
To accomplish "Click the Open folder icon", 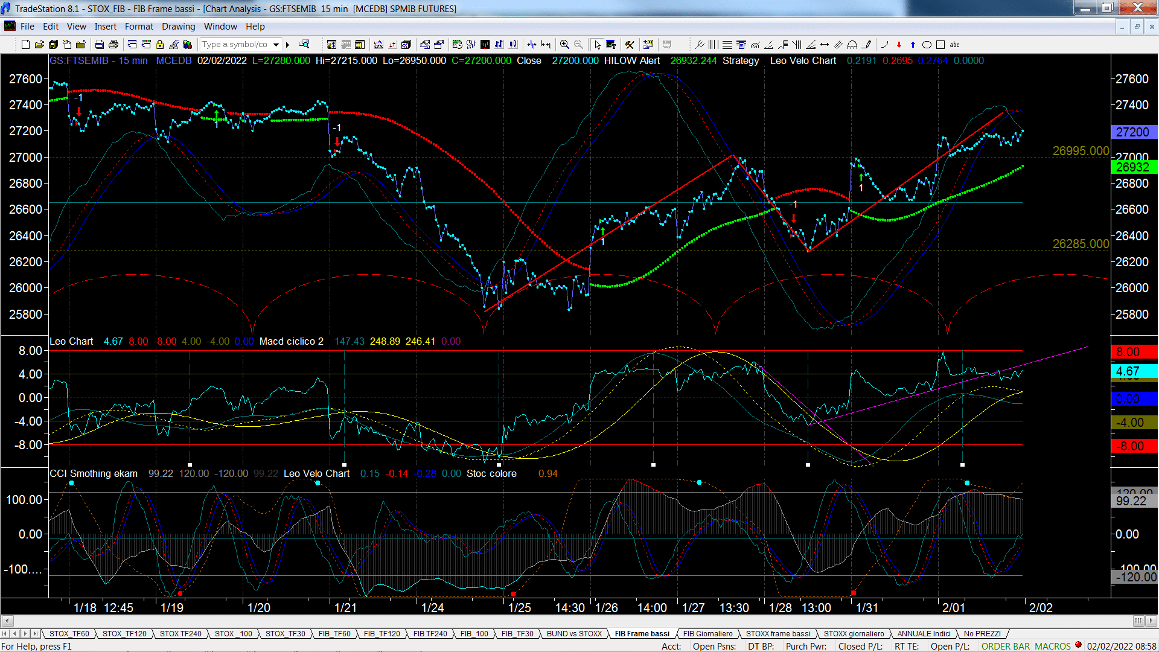I will [39, 45].
